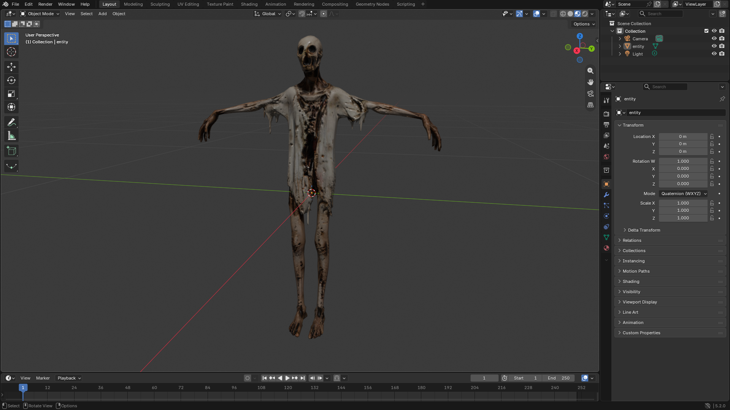The image size is (730, 410).
Task: Select the Cursor tool in toolbar
Action: pos(11,52)
